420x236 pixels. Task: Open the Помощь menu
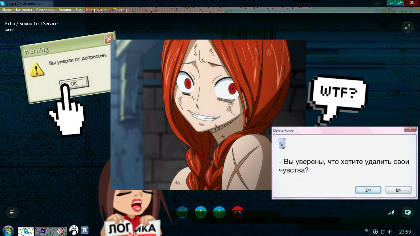click(x=121, y=10)
